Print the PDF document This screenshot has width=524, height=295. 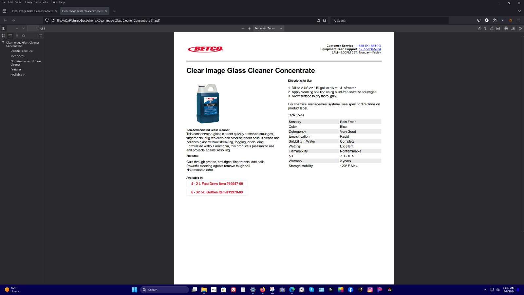tap(506, 29)
